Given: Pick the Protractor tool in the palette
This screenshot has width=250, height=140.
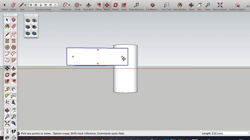Looking at the screenshot, I should click(7, 96).
